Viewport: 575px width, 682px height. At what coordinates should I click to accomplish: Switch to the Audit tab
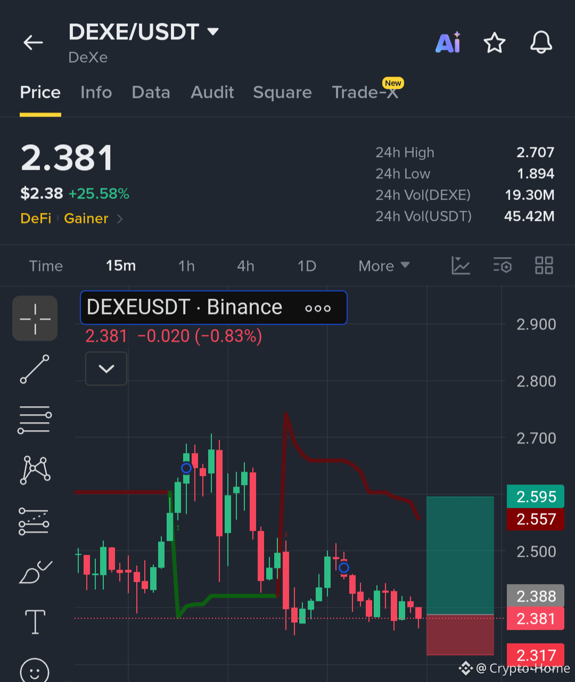[212, 92]
